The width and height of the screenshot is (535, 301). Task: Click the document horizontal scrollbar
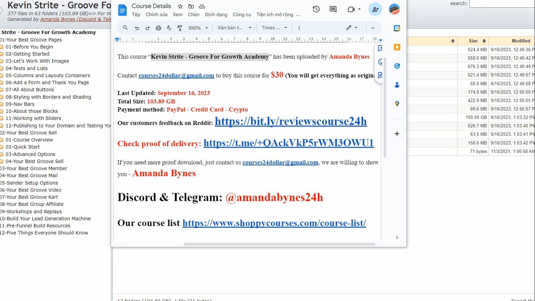279,244
